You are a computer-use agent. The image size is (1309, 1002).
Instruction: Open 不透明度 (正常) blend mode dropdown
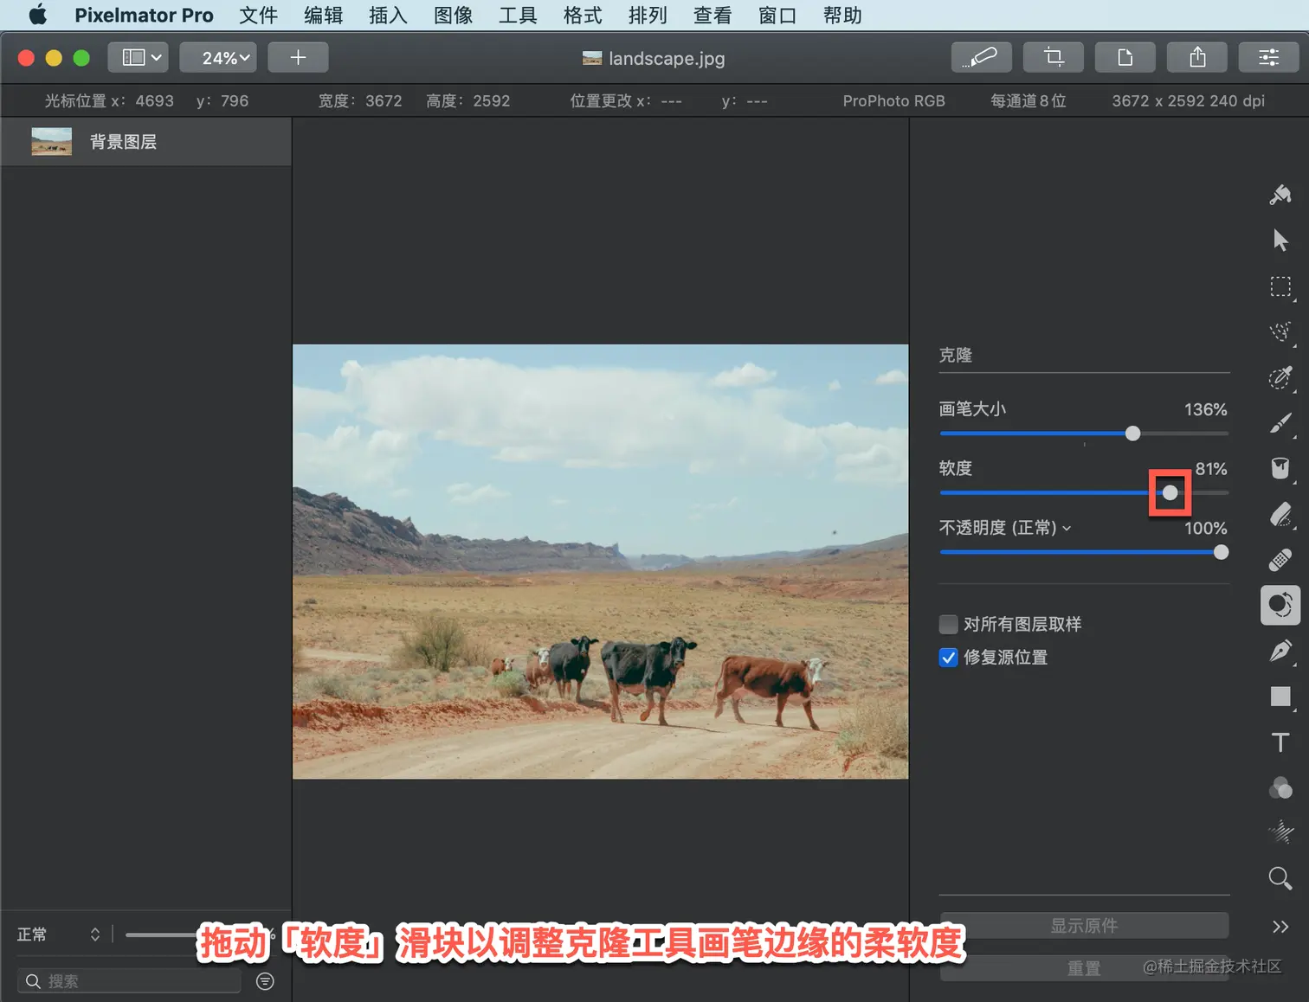[x=1005, y=528]
